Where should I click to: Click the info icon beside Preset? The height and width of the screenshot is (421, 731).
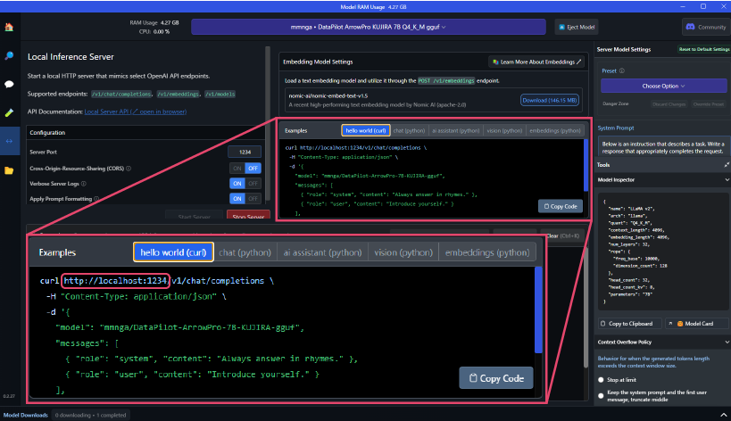(x=621, y=70)
